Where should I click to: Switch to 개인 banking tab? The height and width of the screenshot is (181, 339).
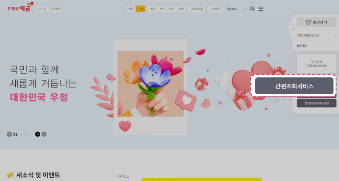tap(131, 9)
